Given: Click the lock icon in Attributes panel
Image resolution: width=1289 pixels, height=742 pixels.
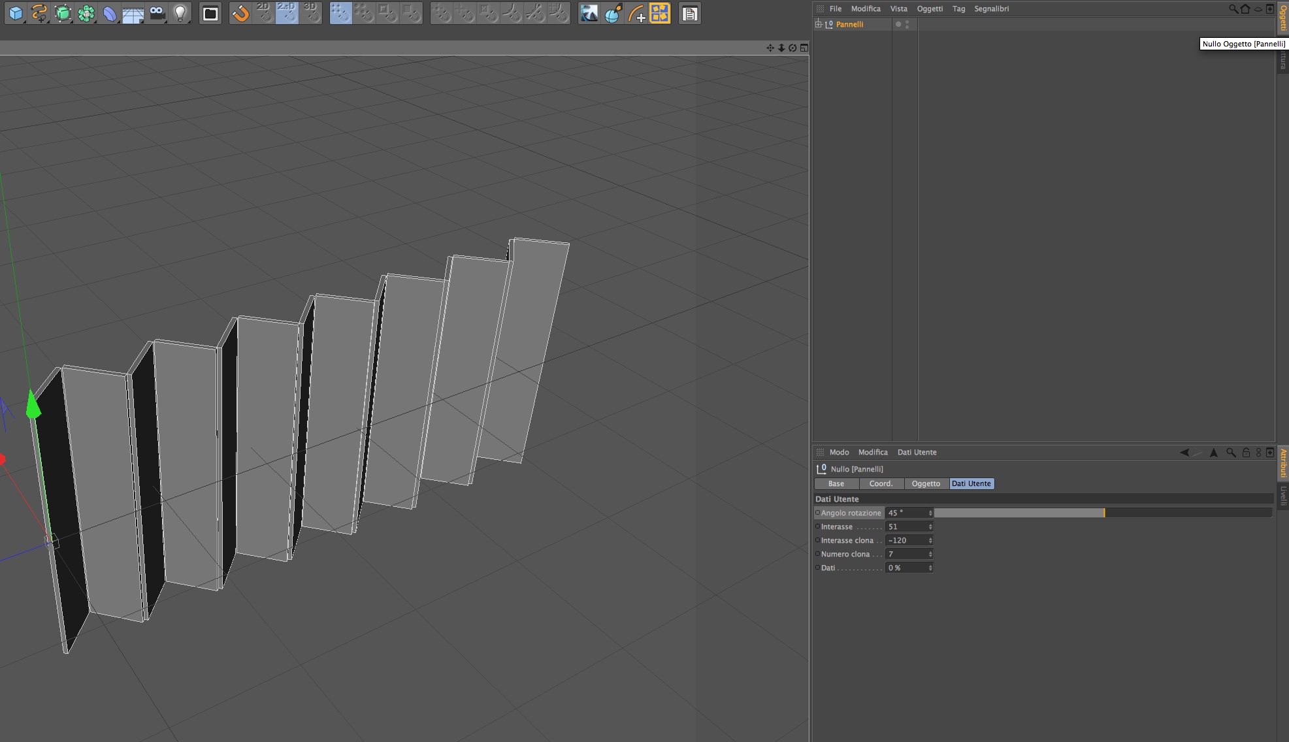Looking at the screenshot, I should coord(1246,452).
